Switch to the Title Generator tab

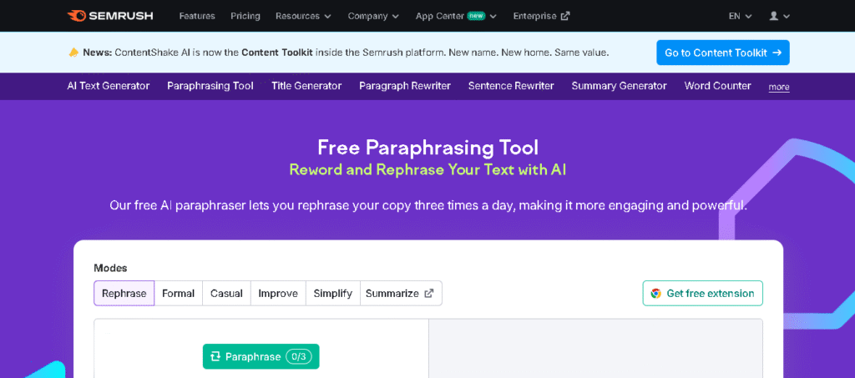306,86
